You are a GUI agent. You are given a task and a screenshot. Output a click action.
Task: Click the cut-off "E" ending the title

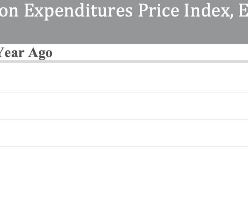click(x=243, y=10)
